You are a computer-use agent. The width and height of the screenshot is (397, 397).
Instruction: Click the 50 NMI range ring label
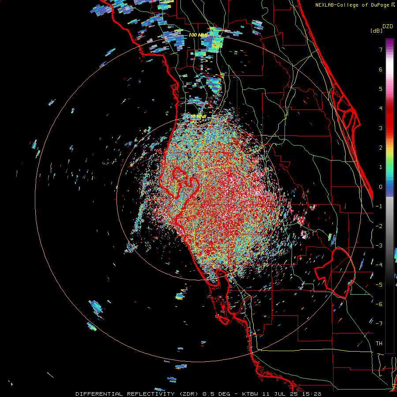(198, 117)
